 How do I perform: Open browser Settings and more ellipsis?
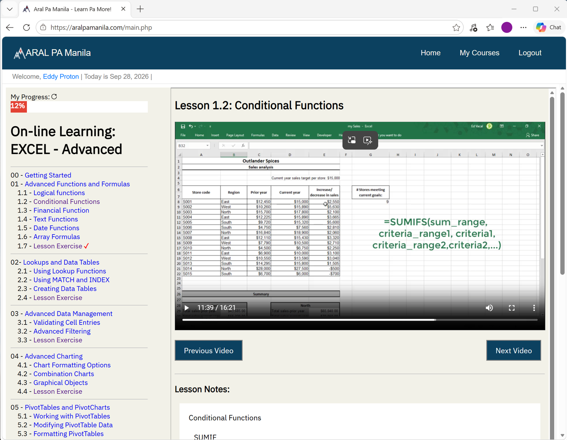pyautogui.click(x=523, y=28)
